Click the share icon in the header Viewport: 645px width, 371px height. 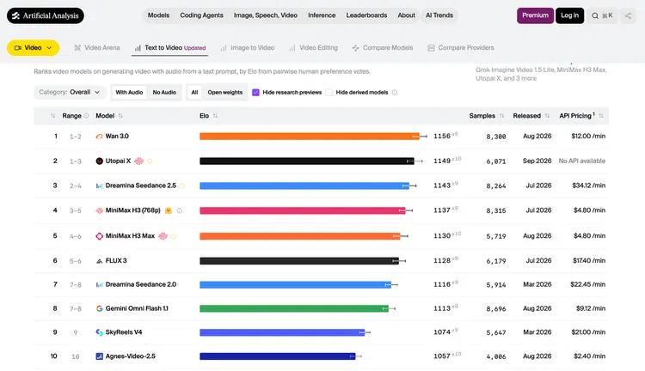coord(628,15)
